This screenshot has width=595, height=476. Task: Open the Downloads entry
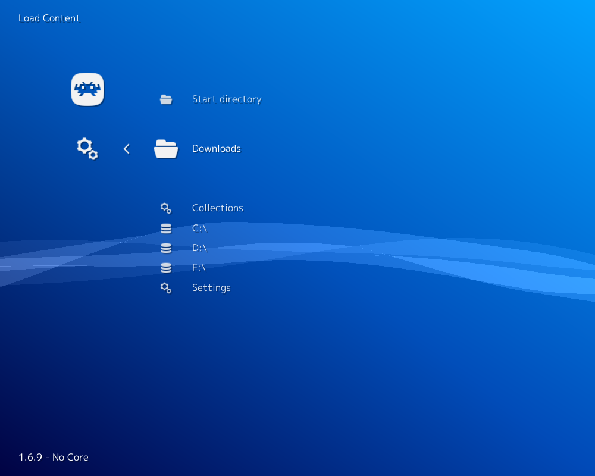217,148
